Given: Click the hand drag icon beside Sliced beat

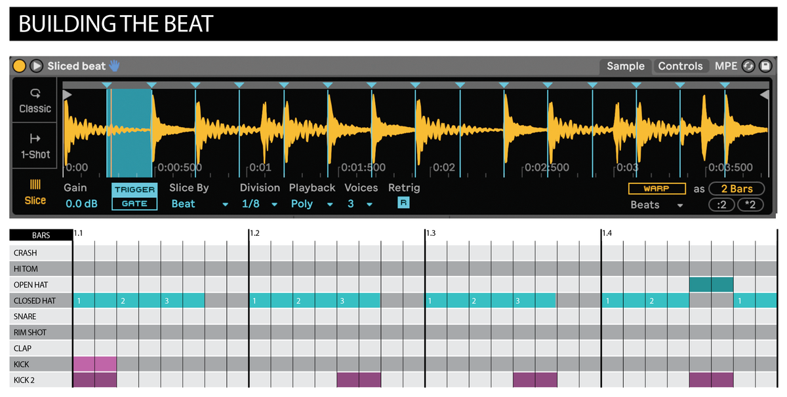Looking at the screenshot, I should [113, 66].
